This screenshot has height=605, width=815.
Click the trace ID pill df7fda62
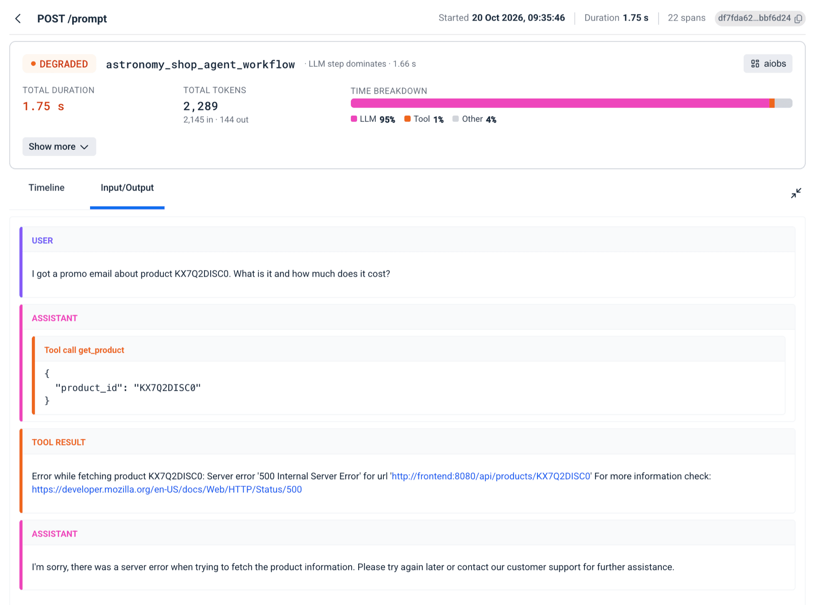[760, 19]
